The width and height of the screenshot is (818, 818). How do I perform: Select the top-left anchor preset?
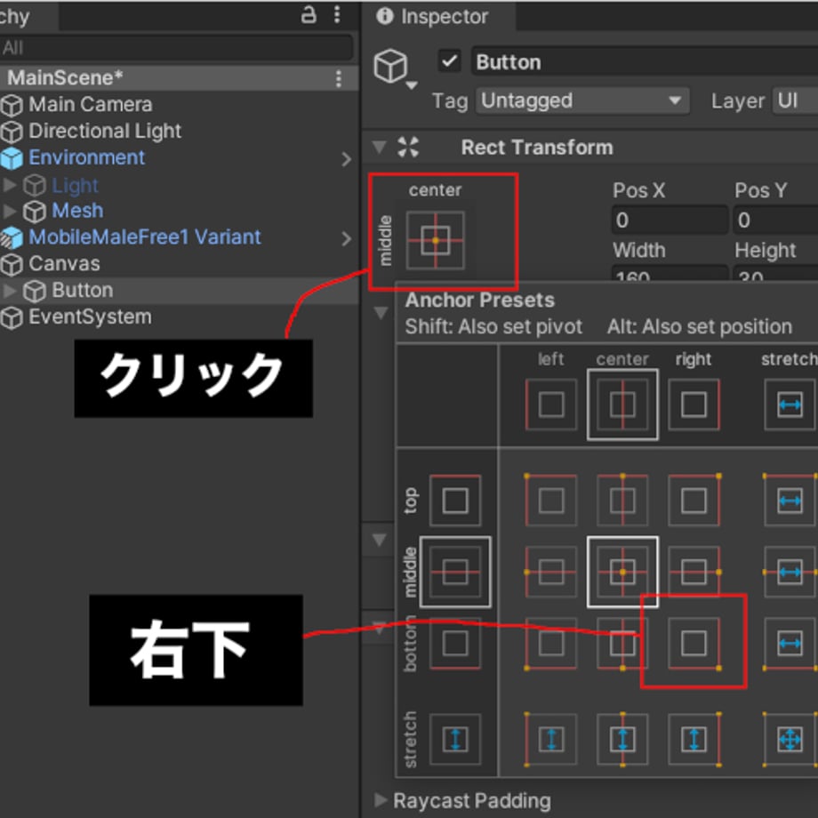tap(551, 501)
